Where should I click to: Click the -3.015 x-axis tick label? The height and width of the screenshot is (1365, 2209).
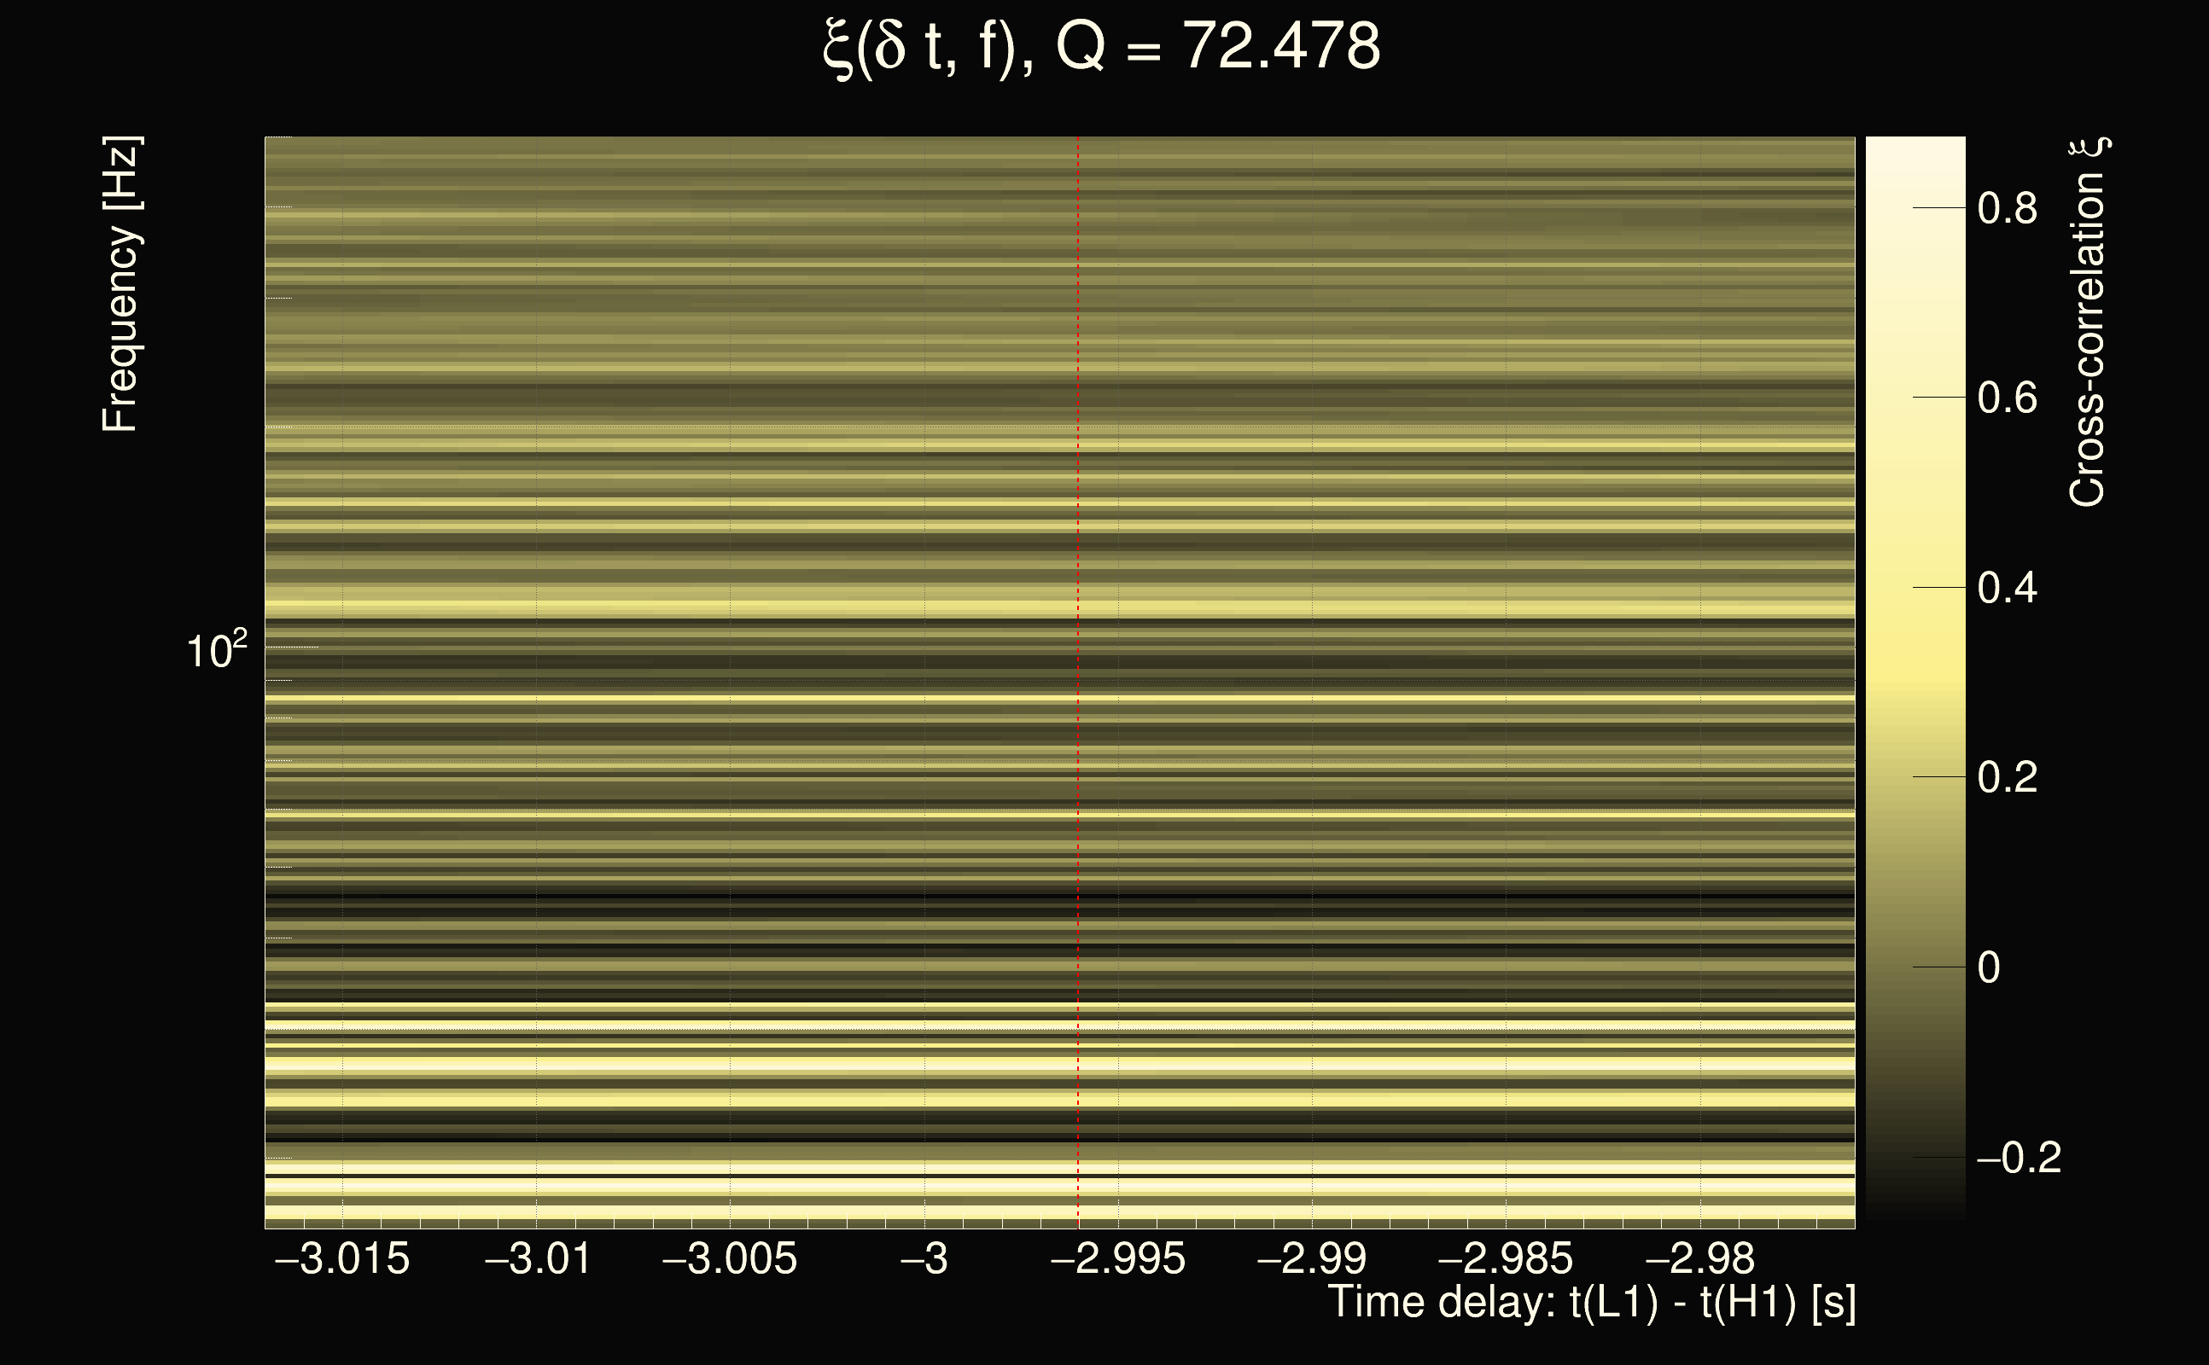click(341, 1258)
